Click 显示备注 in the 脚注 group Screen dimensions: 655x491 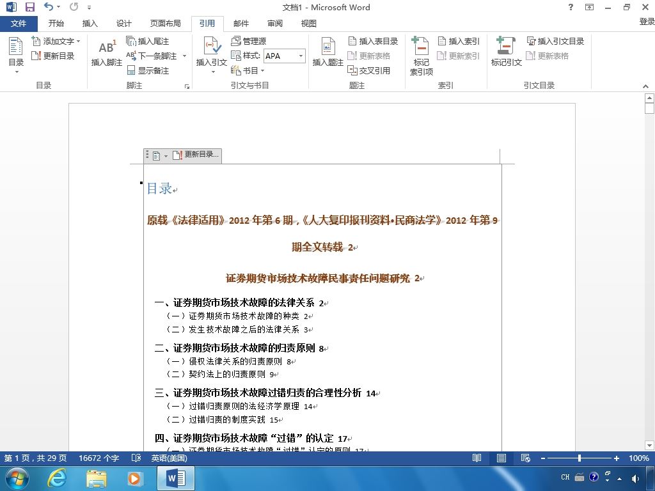coord(148,70)
